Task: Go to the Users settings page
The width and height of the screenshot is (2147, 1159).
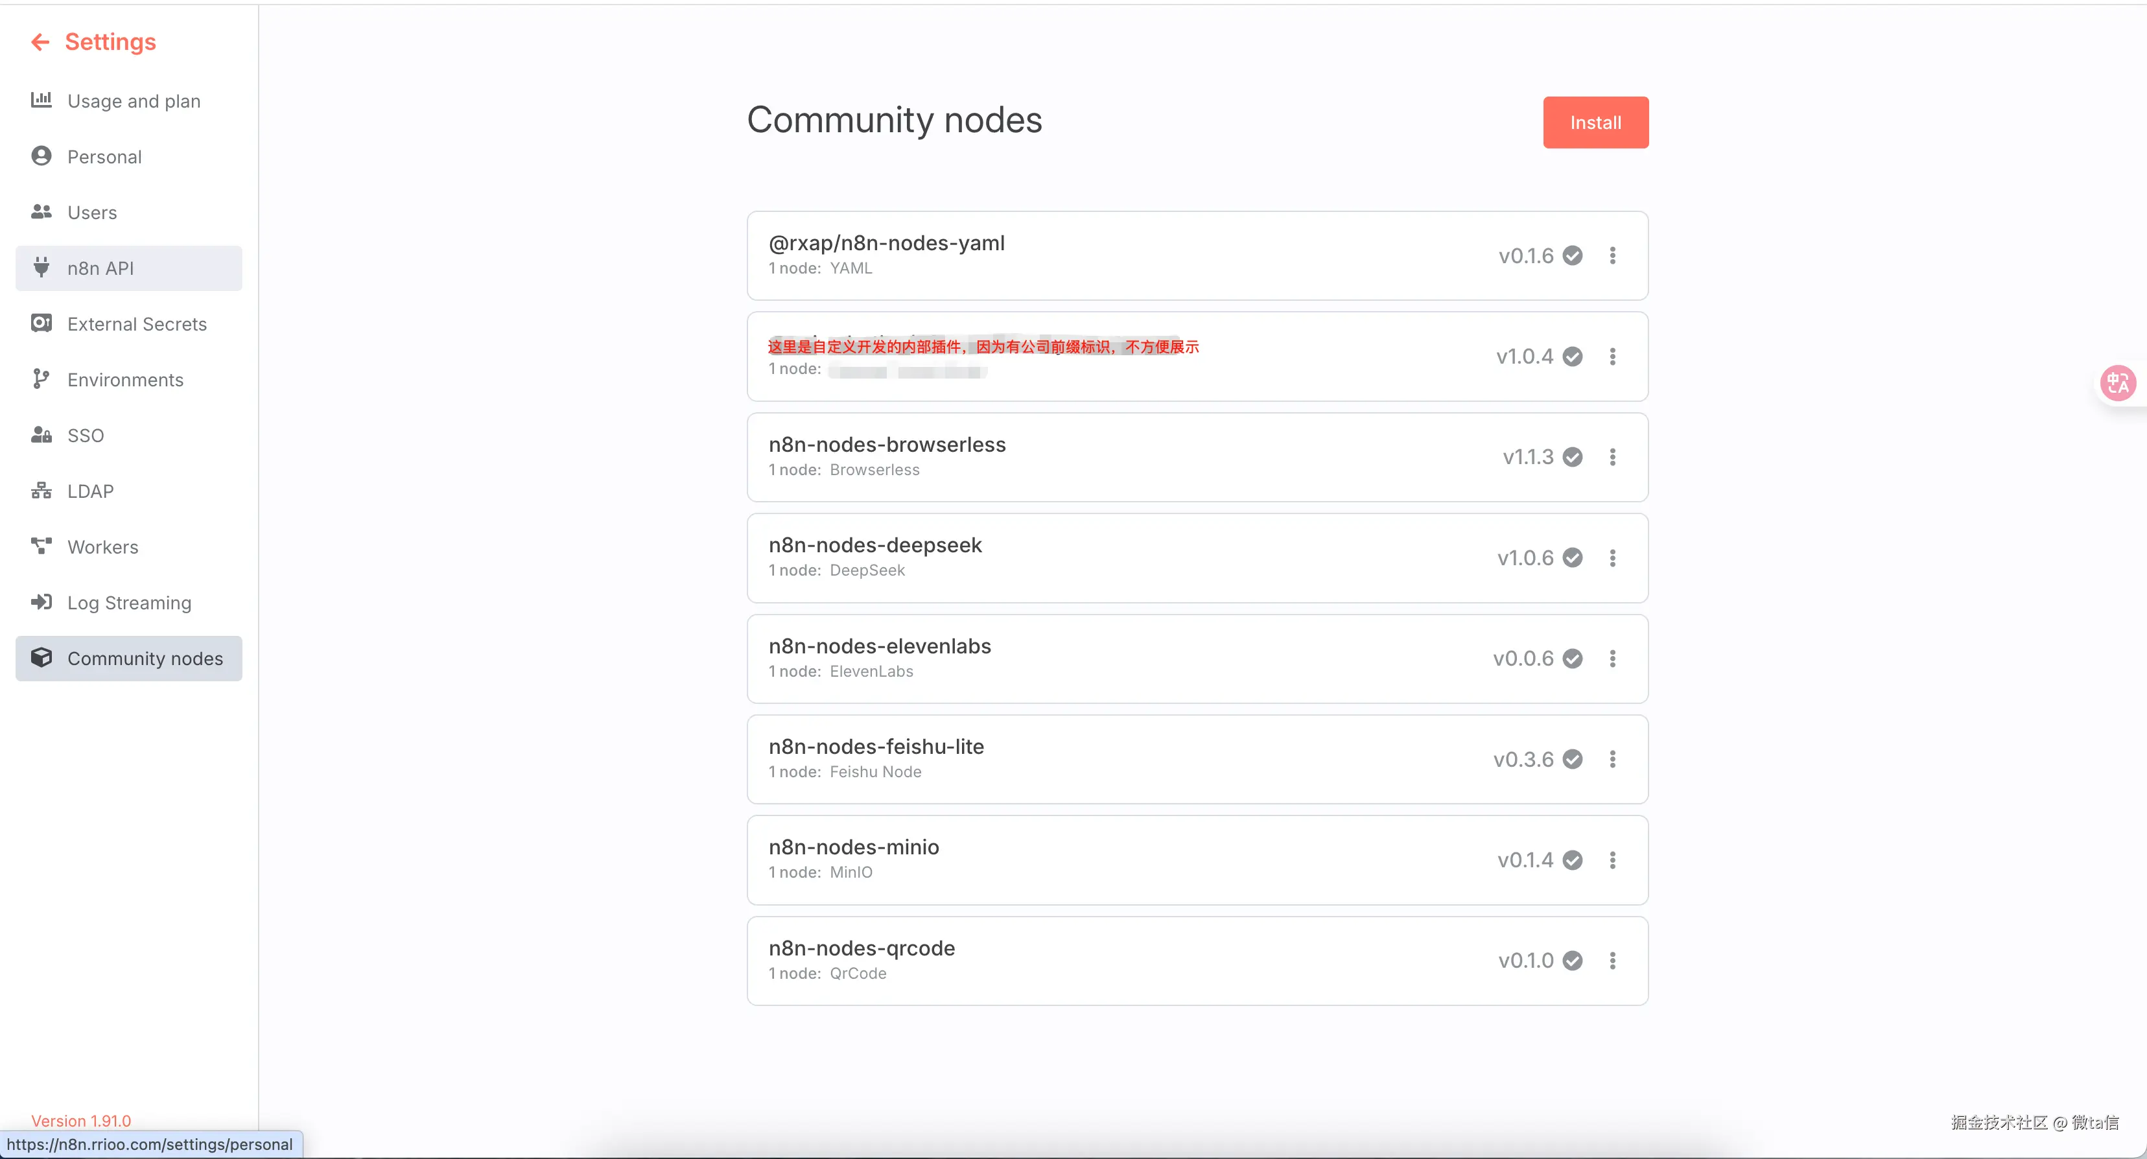Action: coord(91,213)
